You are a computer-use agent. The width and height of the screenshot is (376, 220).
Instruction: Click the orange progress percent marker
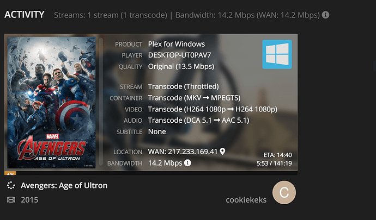pyautogui.click(x=10, y=173)
